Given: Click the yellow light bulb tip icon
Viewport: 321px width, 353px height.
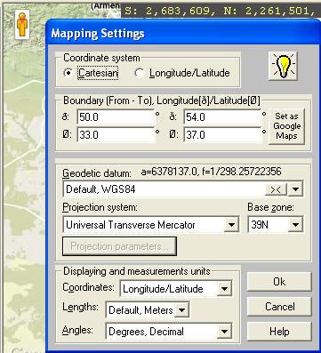Looking at the screenshot, I should [283, 66].
